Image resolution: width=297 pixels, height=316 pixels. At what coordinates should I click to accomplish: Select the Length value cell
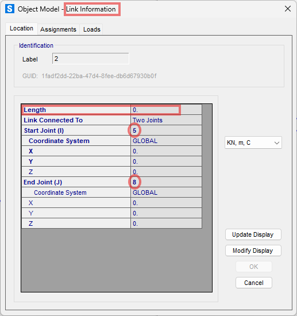pos(166,110)
